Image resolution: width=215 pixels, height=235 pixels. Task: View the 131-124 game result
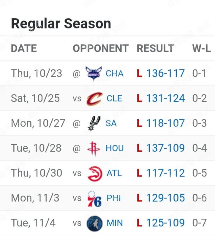point(165,98)
